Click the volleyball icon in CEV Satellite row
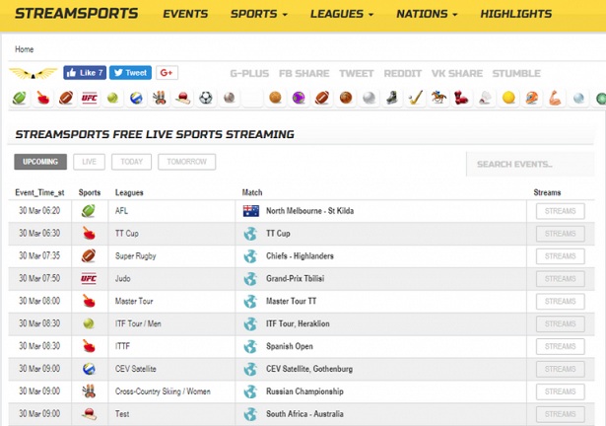Screen dimensions: 606x426 89,369
